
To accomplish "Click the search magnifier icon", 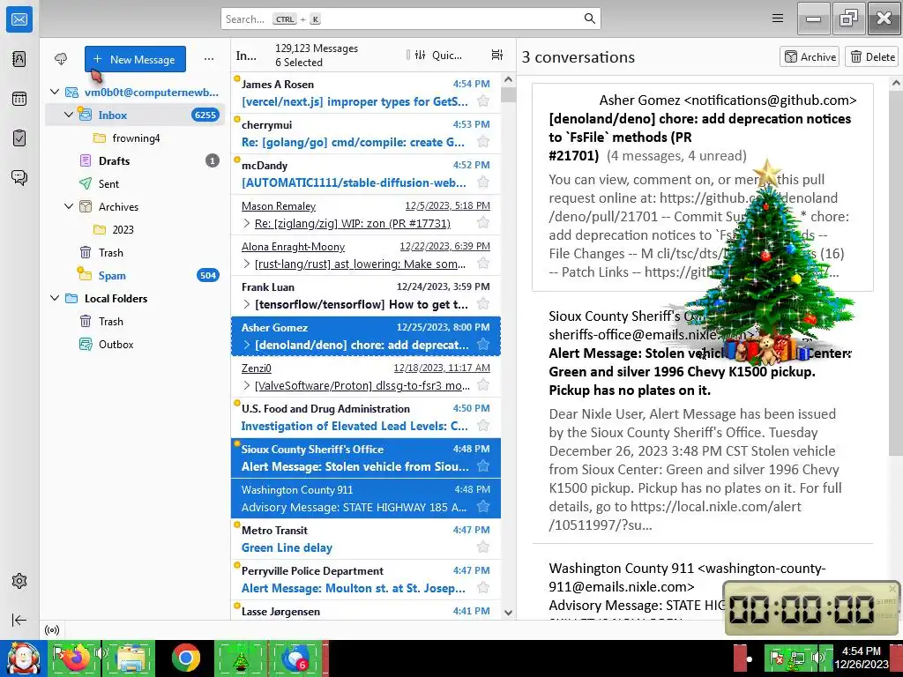I will click(589, 19).
